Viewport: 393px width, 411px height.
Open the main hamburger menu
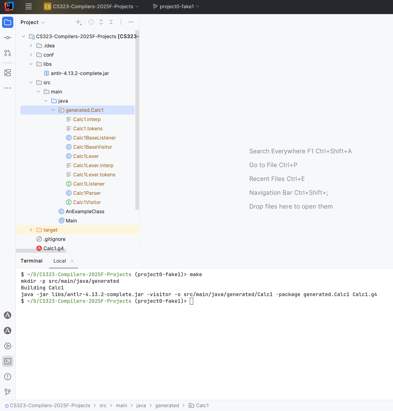(x=29, y=7)
